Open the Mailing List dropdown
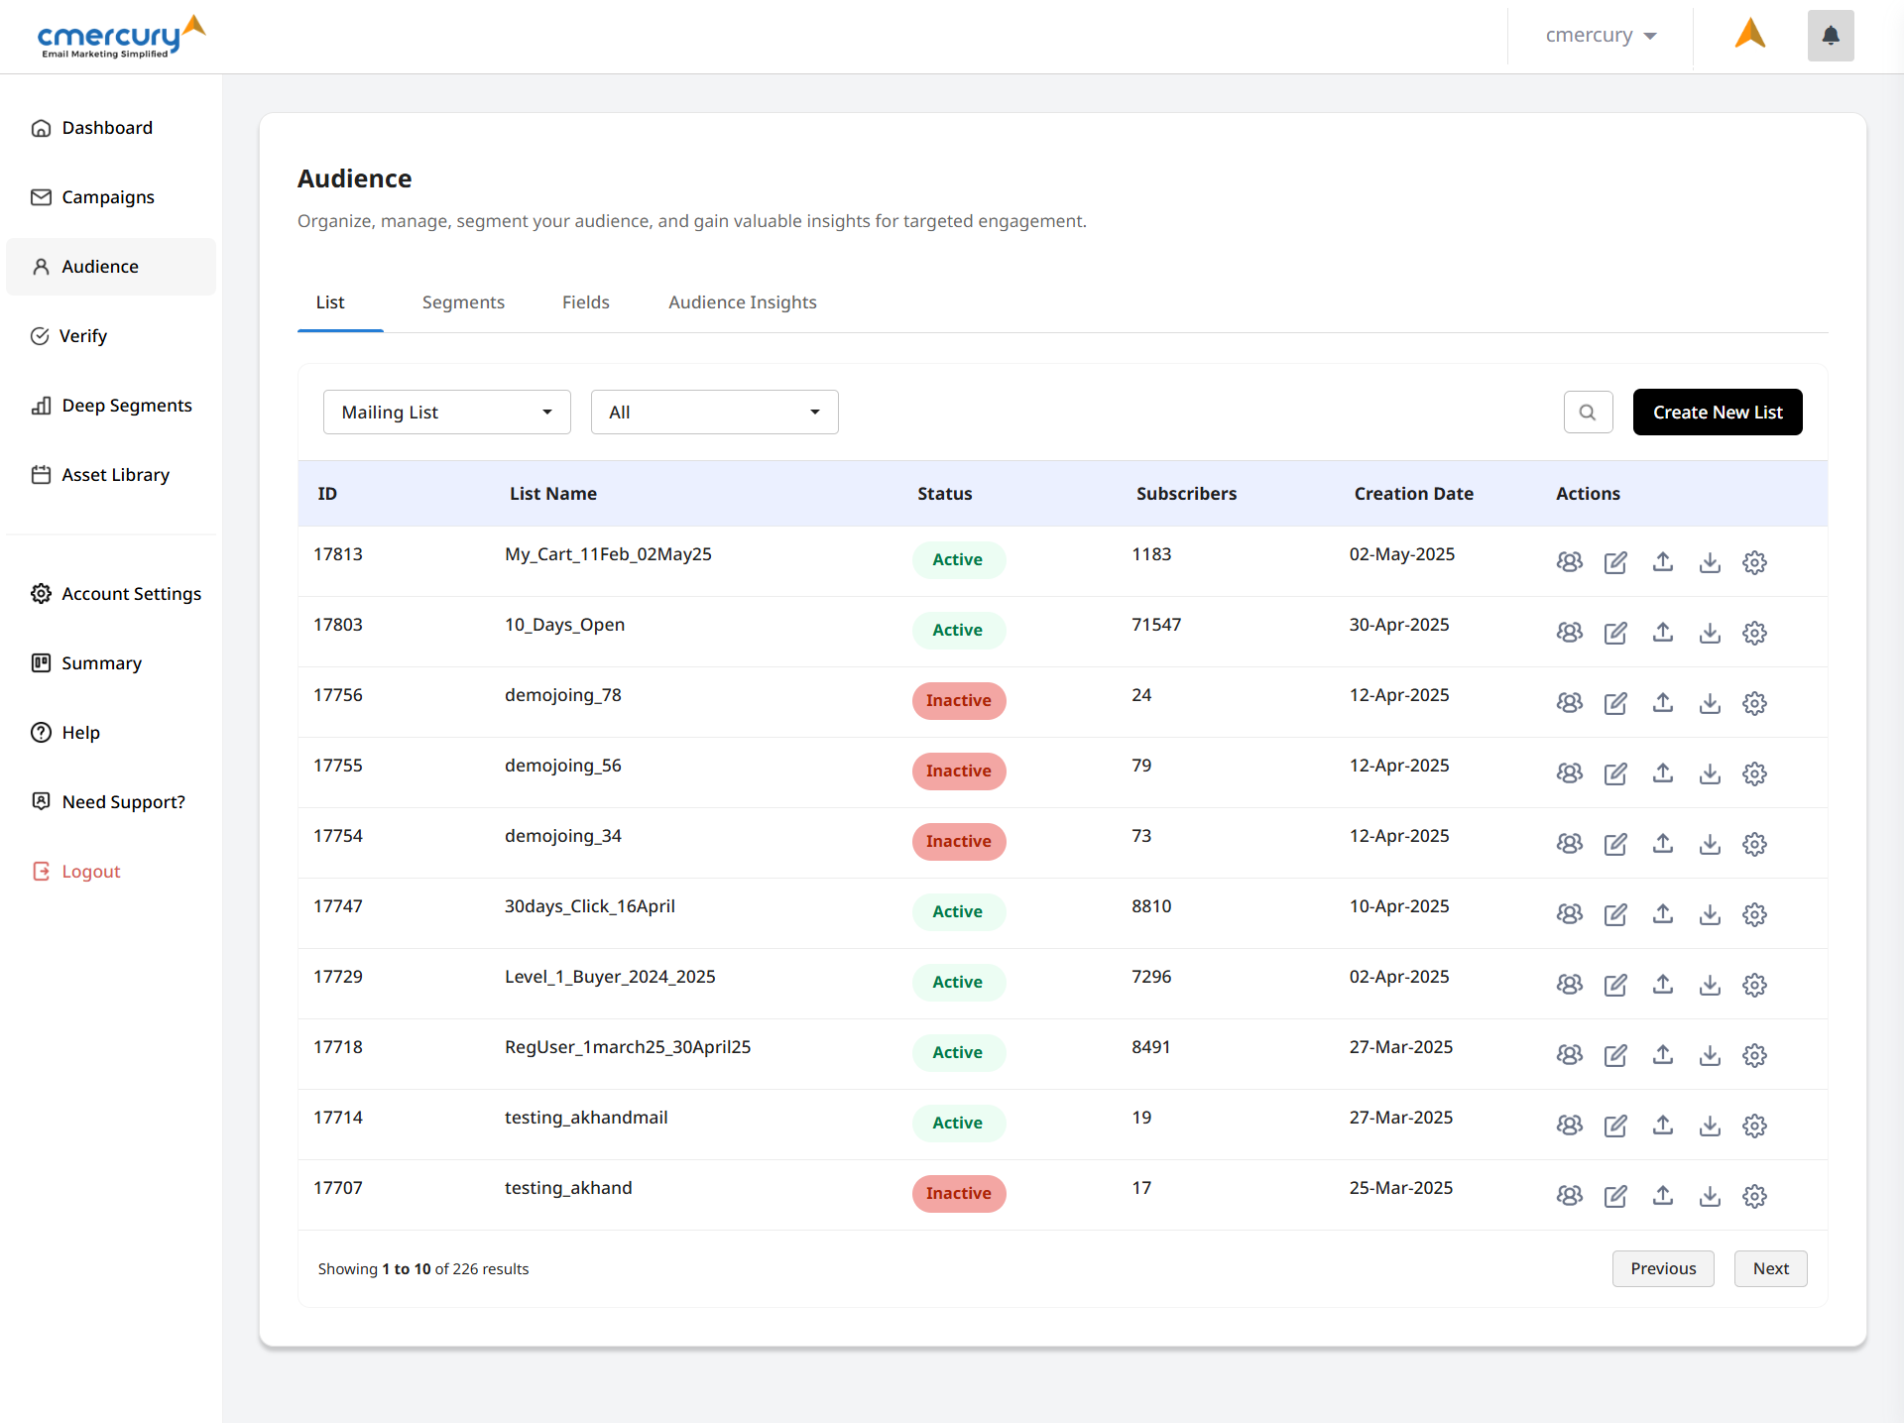 point(446,412)
